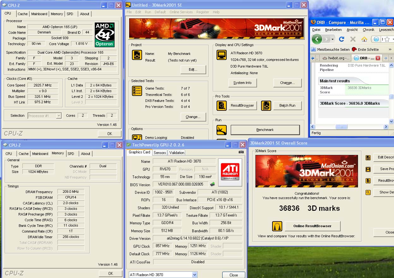Click the ATI Radeon logo in GPU-Z

pos(230,172)
